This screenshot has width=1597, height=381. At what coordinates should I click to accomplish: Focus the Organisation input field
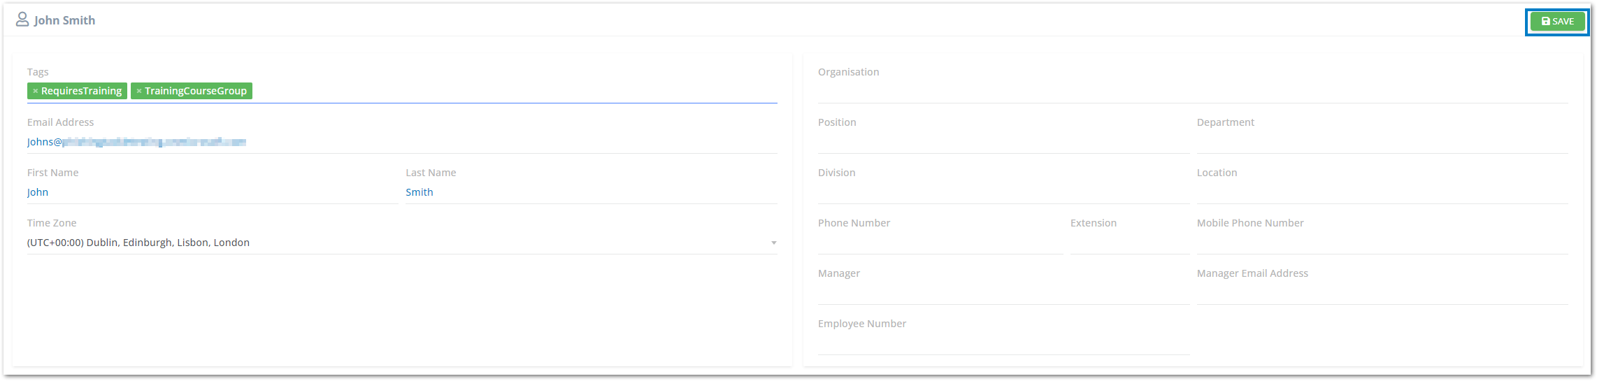[1193, 92]
